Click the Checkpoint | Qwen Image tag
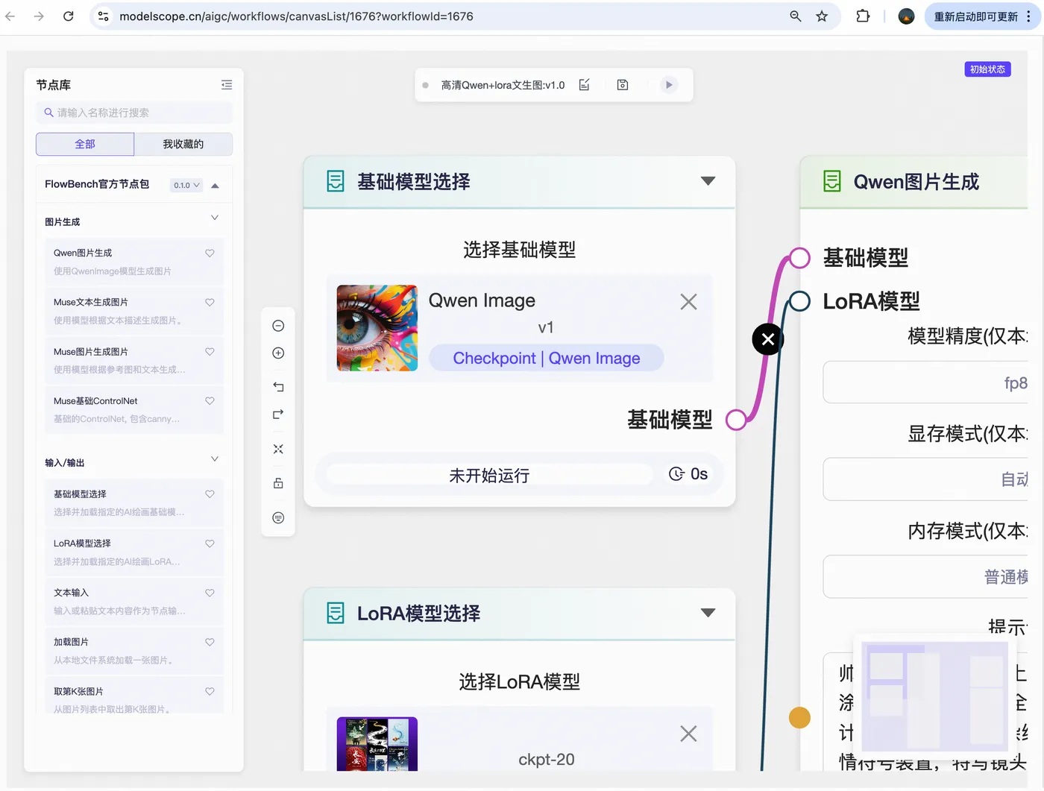The width and height of the screenshot is (1044, 791). [x=547, y=358]
